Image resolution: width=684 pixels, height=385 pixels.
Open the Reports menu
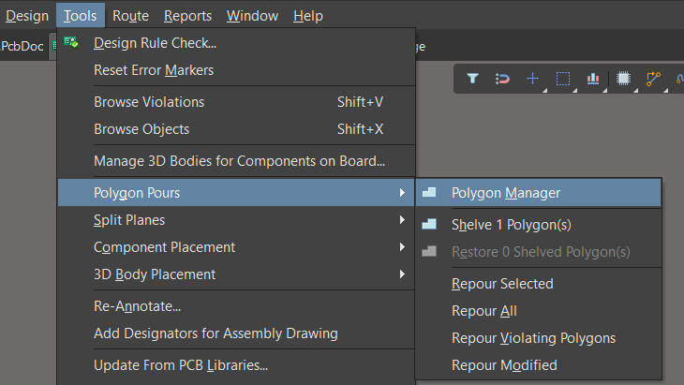tap(187, 16)
